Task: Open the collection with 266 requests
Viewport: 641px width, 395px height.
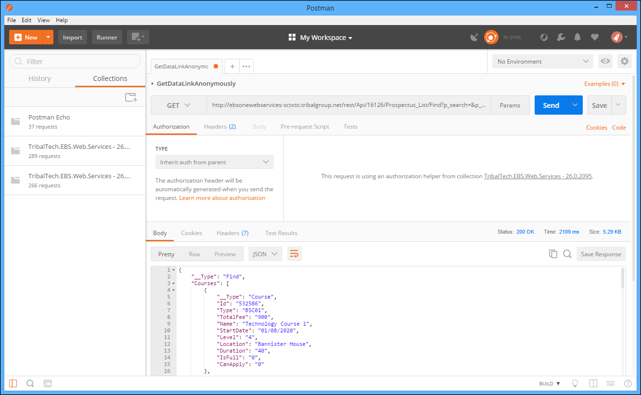Action: pos(75,180)
